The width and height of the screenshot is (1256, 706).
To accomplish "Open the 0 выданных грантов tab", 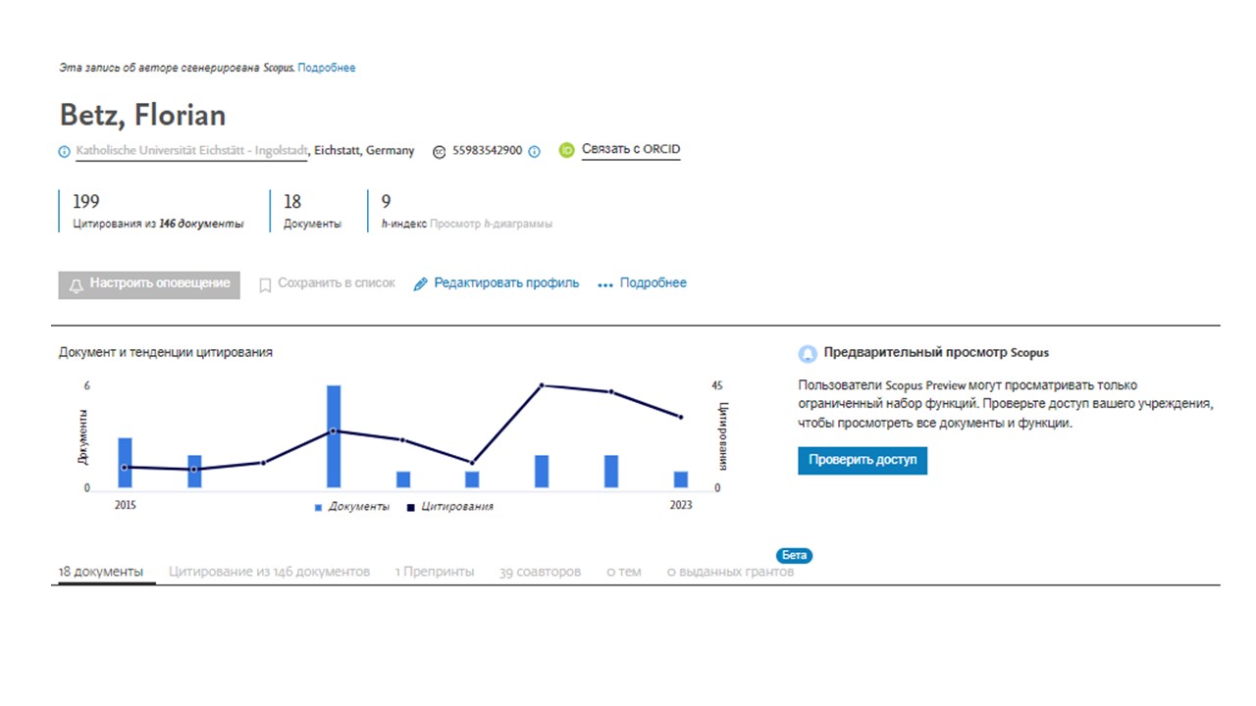I will tap(730, 572).
